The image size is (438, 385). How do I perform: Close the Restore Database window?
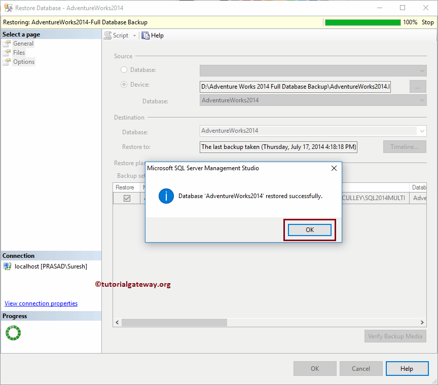(426, 8)
